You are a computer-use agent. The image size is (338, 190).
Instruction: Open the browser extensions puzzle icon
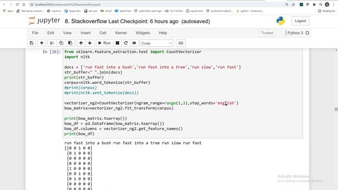click(x=314, y=5)
